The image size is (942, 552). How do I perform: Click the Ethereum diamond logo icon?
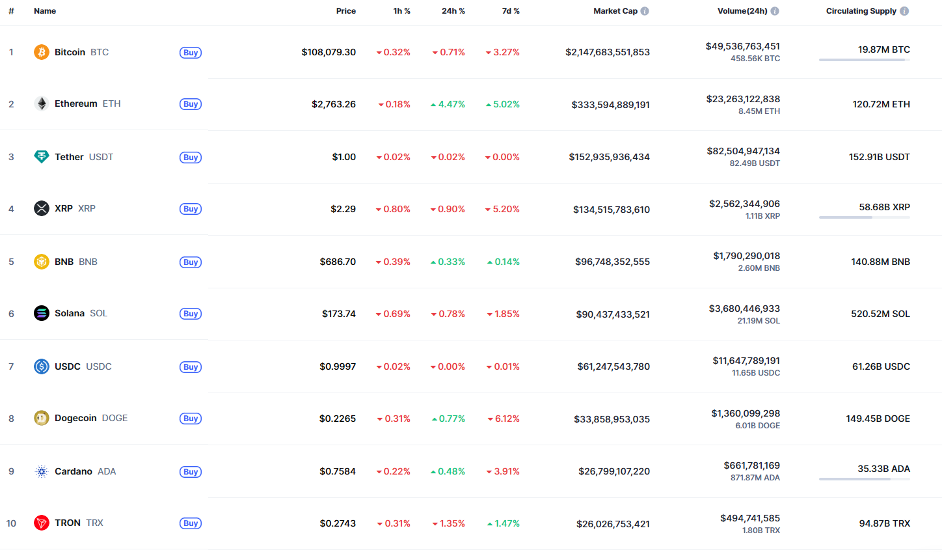pyautogui.click(x=42, y=103)
